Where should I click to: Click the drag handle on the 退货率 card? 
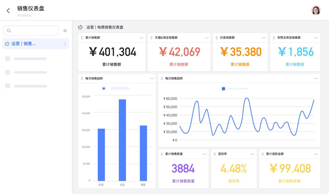pos(215,154)
